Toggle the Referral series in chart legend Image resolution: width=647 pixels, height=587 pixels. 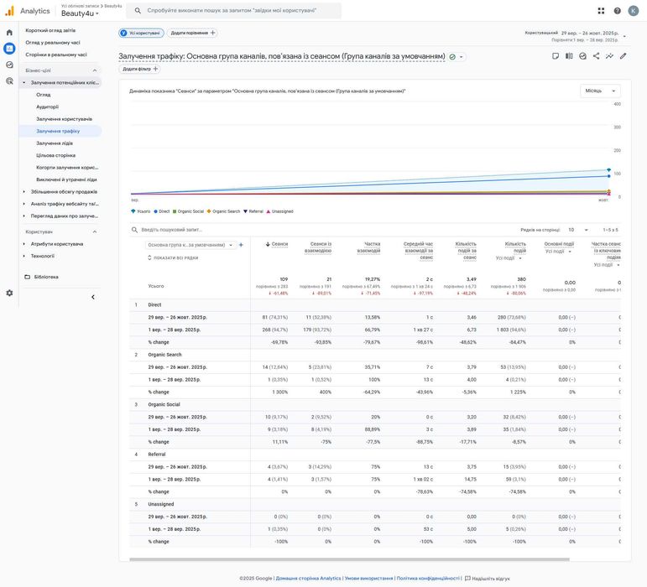tap(255, 211)
